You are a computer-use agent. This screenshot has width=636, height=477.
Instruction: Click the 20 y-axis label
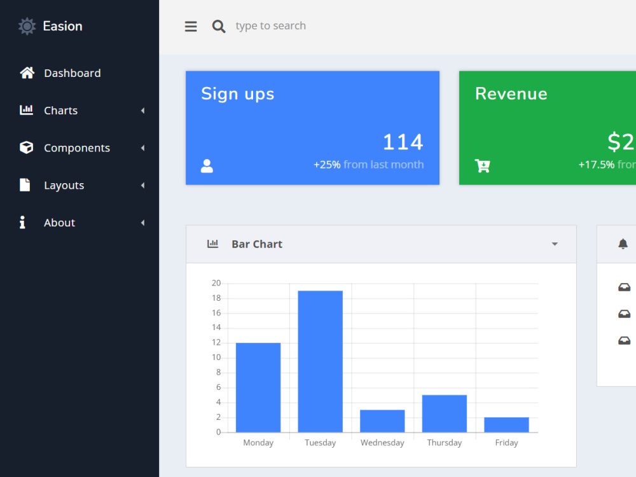216,283
